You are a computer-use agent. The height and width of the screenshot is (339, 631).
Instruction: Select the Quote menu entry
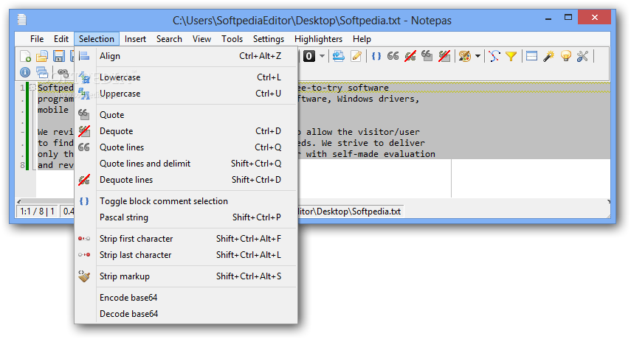coord(186,115)
